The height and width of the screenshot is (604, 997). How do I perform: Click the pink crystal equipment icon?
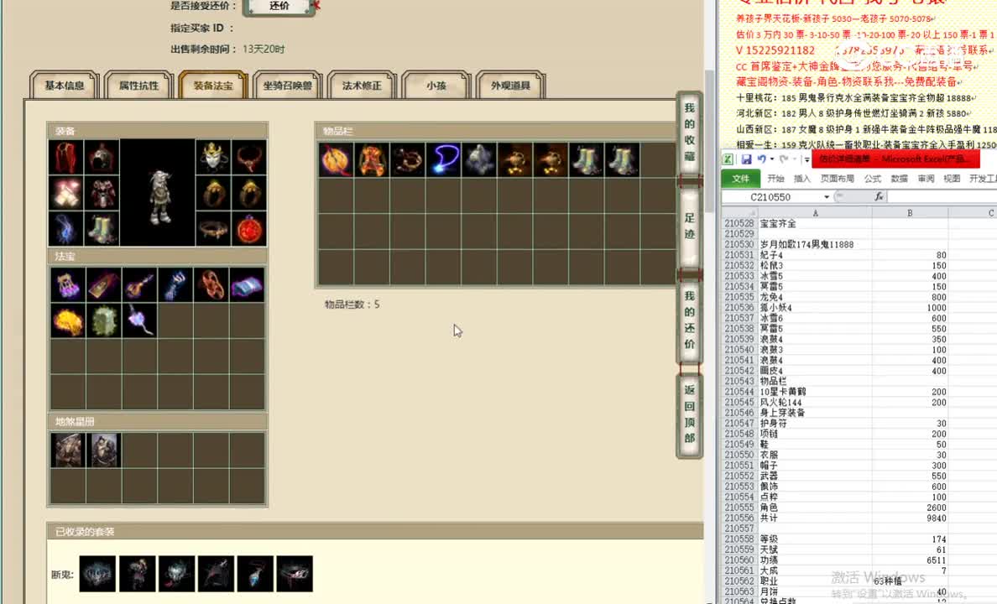[66, 193]
